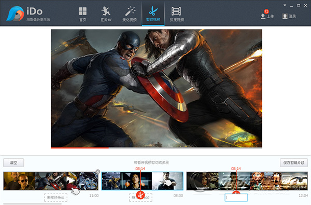Click the red scissors cut button

(x=140, y=195)
